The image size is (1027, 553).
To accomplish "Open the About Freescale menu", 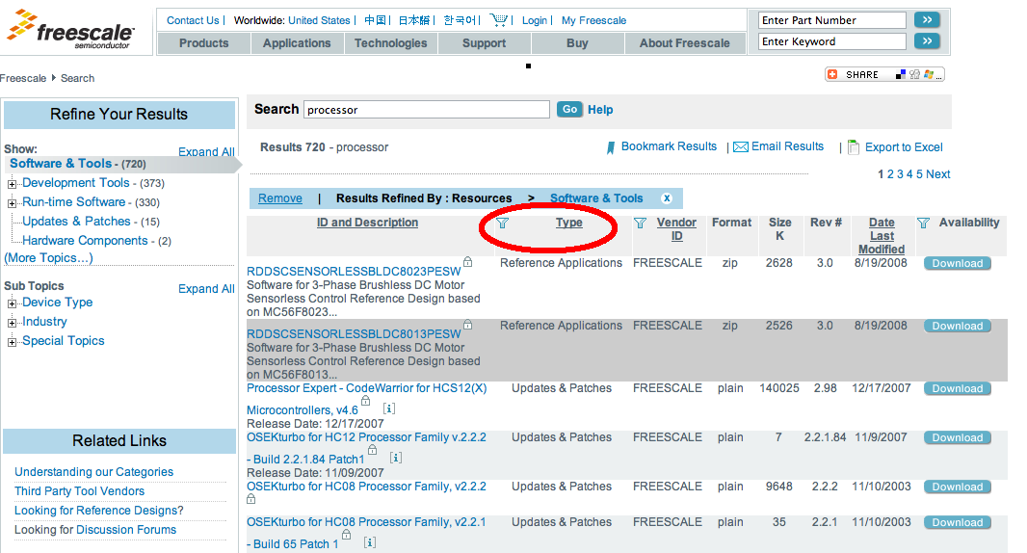I will point(684,43).
